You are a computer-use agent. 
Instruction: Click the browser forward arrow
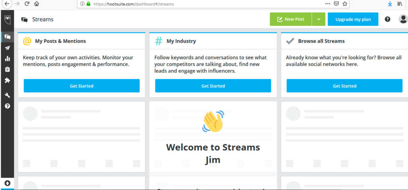click(18, 4)
